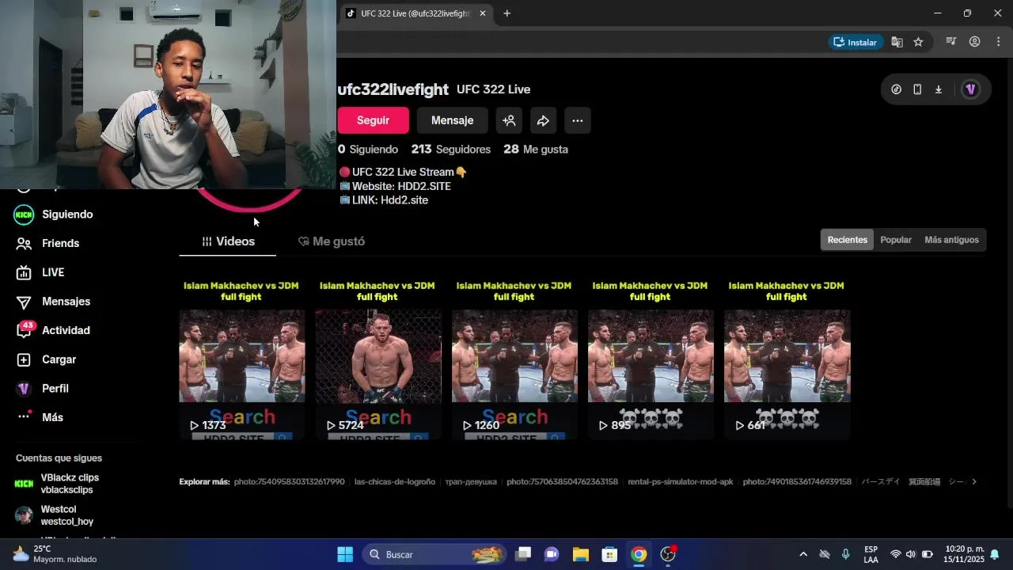Open the Friends sidebar icon
1013x570 pixels.
(24, 244)
